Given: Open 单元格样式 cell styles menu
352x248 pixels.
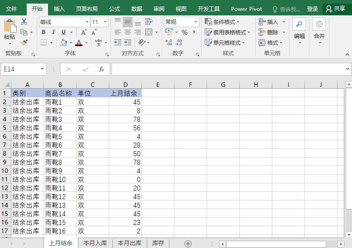Looking at the screenshot, I should [x=225, y=43].
